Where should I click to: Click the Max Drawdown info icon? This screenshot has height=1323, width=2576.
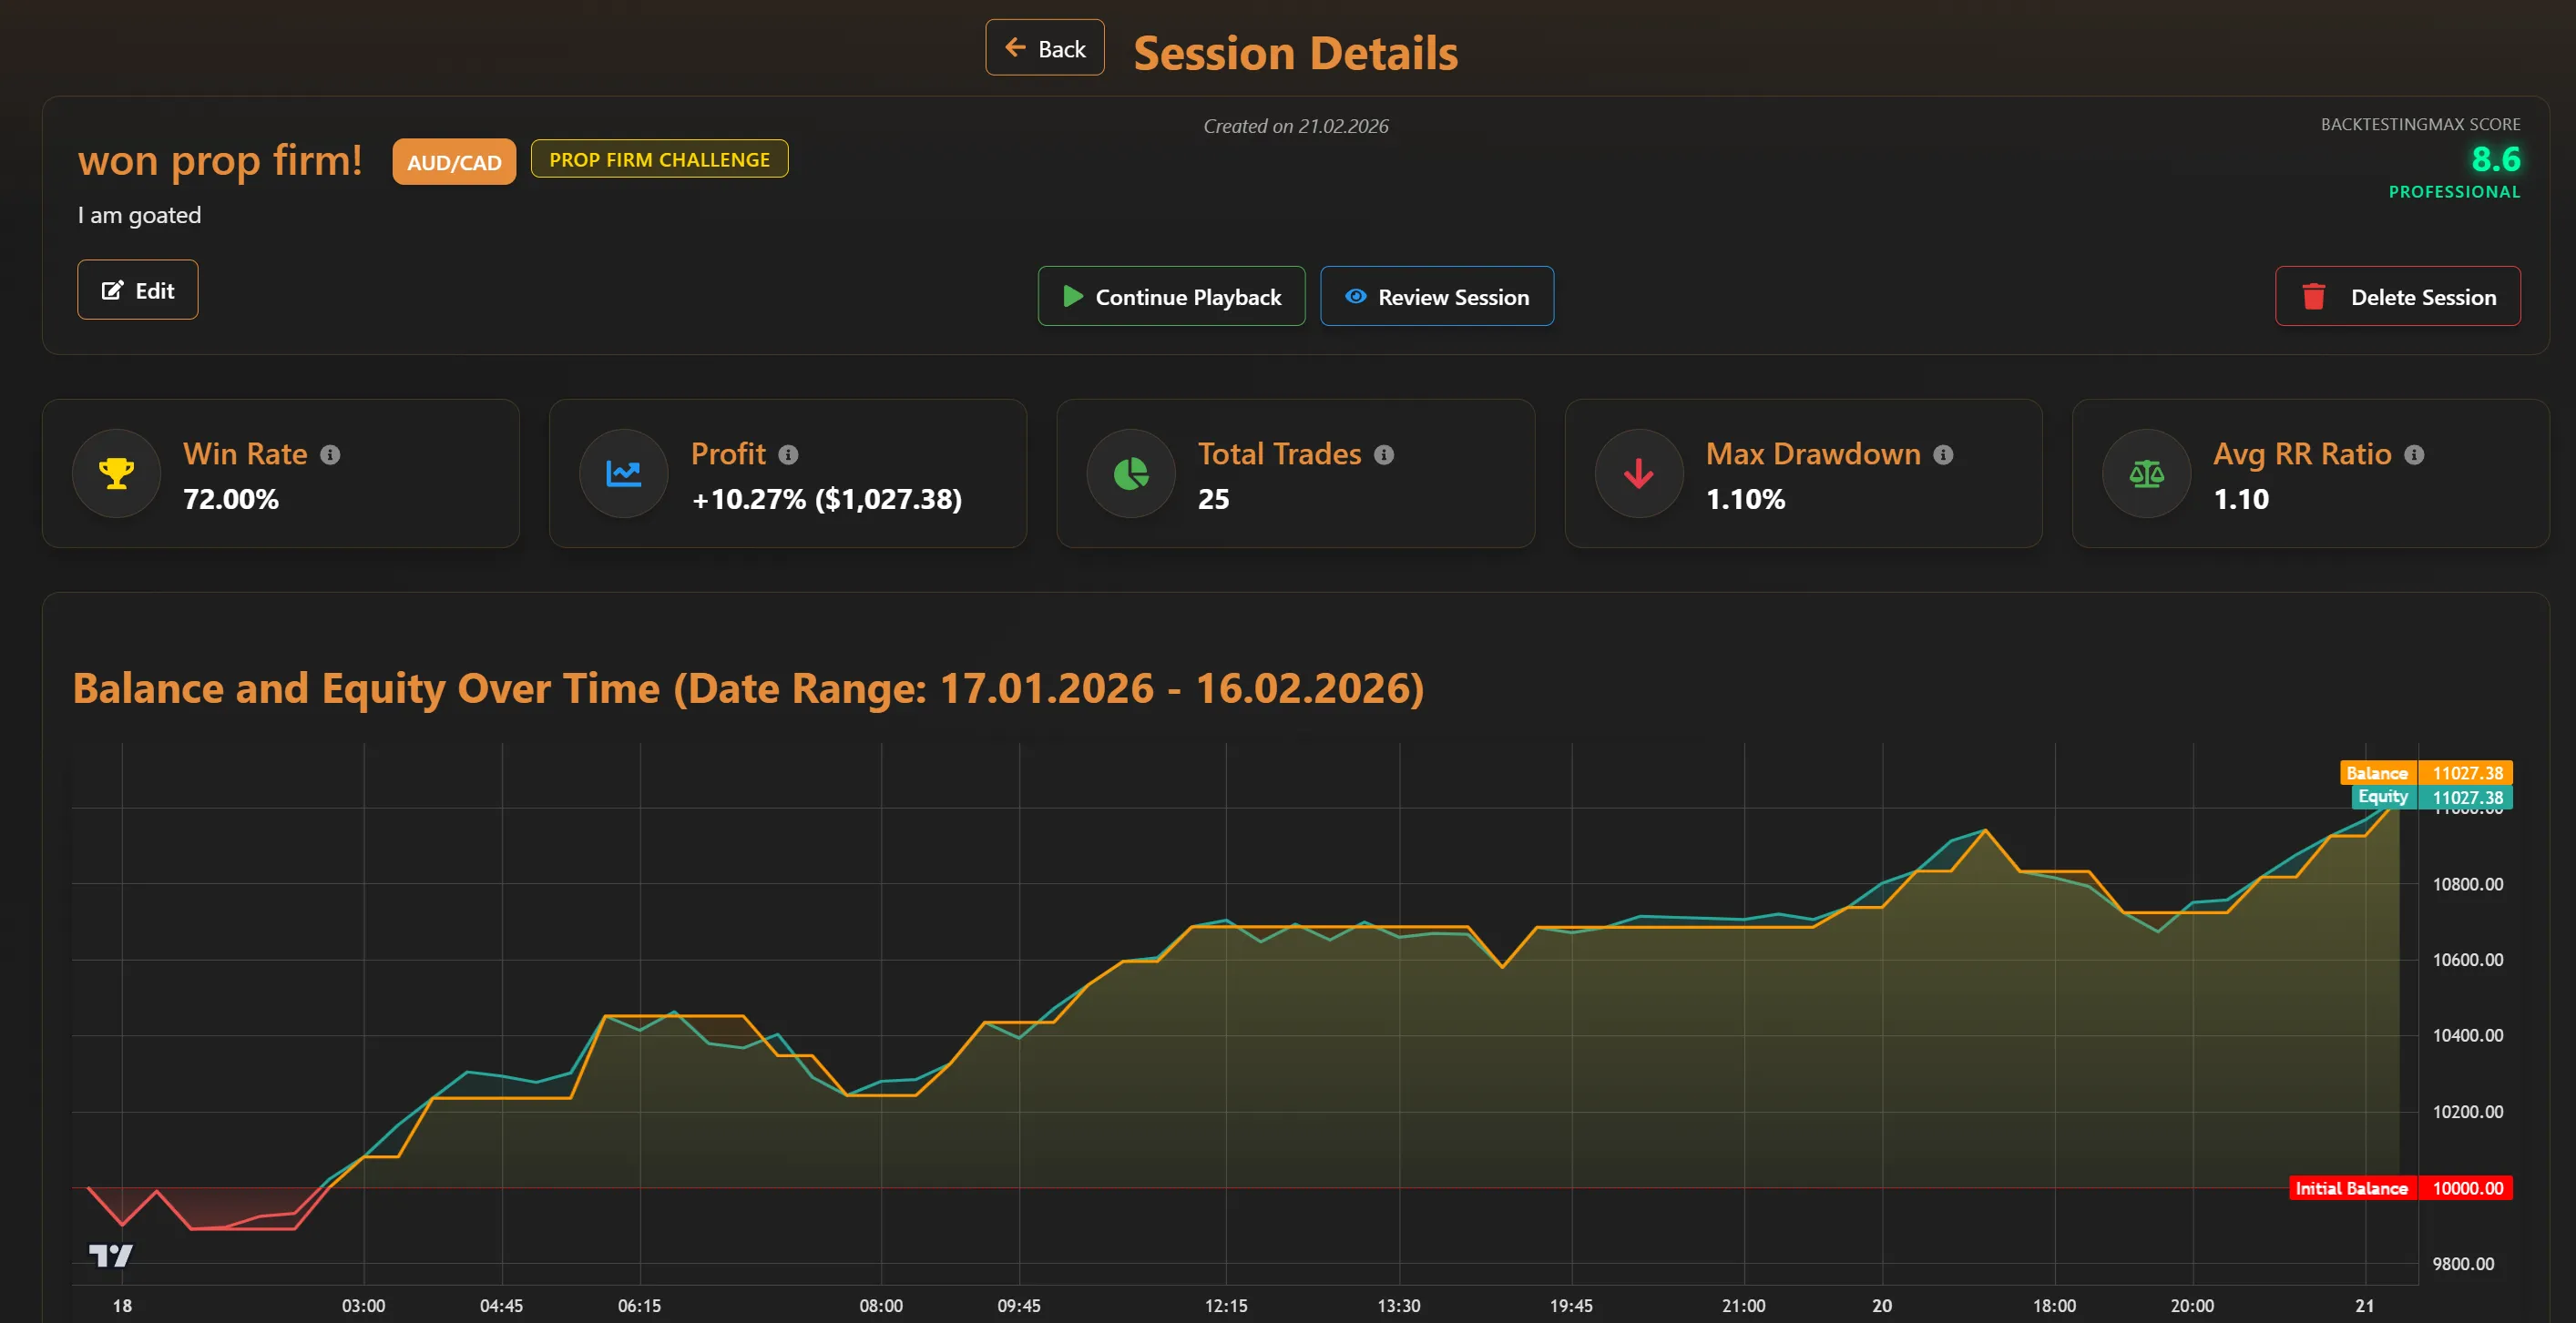(1943, 454)
